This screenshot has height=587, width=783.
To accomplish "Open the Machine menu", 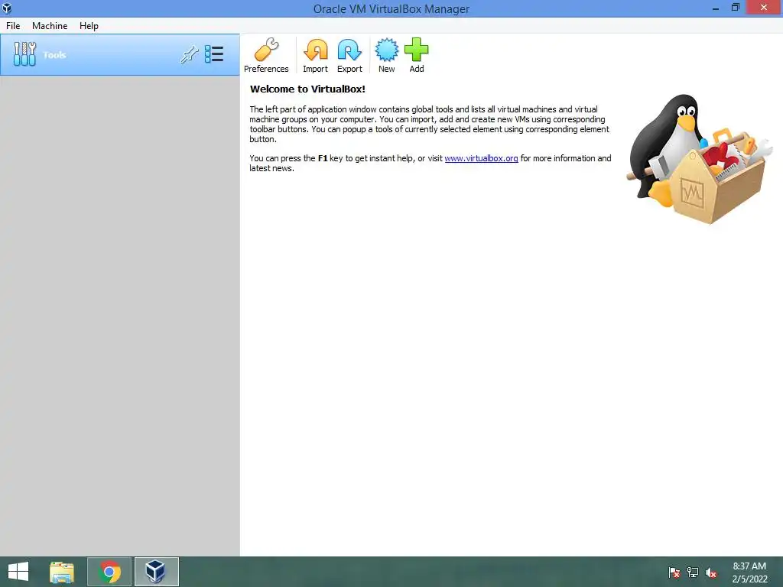I will 50,26.
